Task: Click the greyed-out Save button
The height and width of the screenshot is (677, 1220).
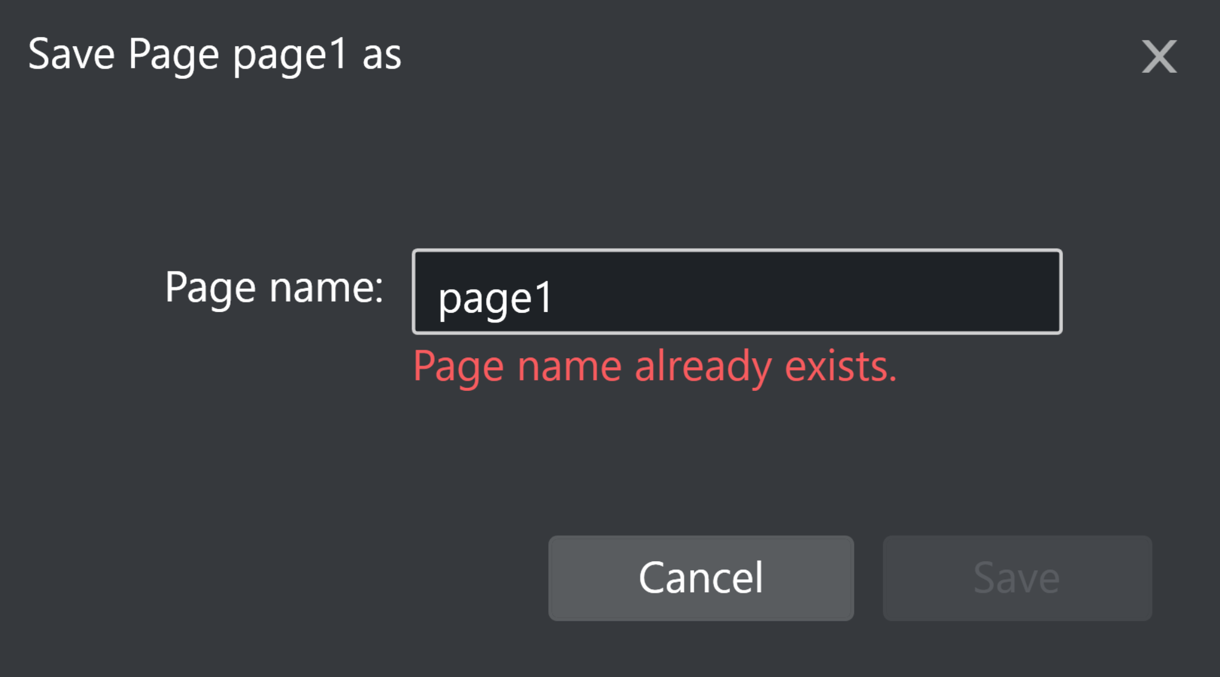Action: [x=1017, y=578]
